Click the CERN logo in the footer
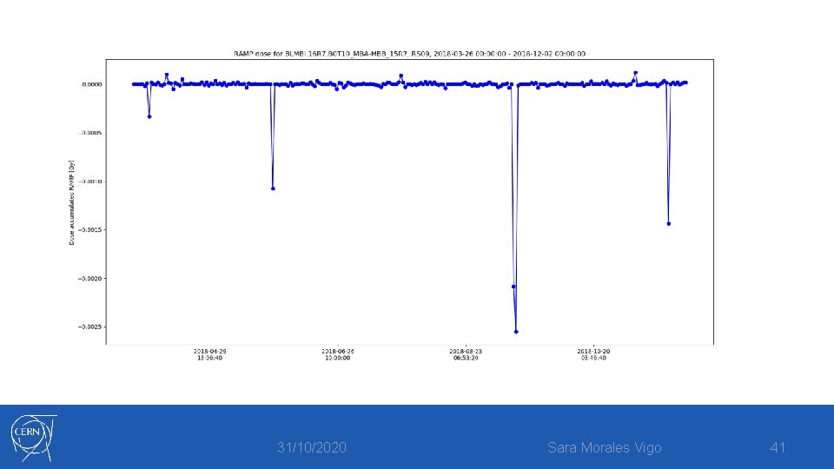 pos(34,439)
